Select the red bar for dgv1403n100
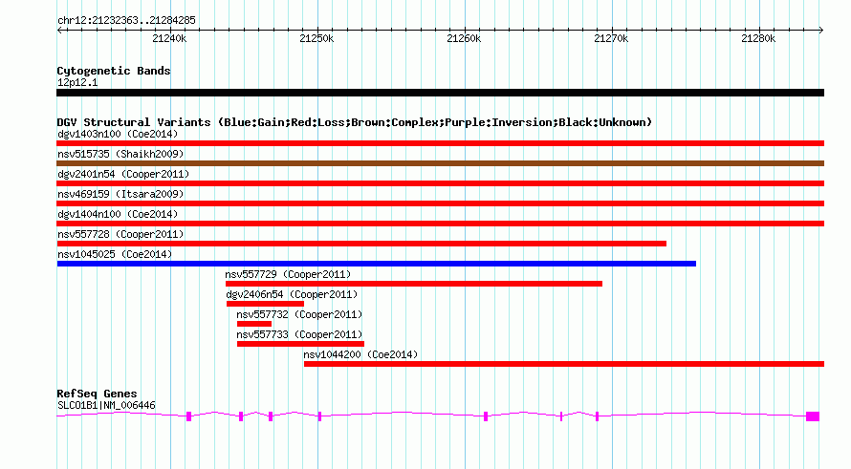 click(x=440, y=143)
